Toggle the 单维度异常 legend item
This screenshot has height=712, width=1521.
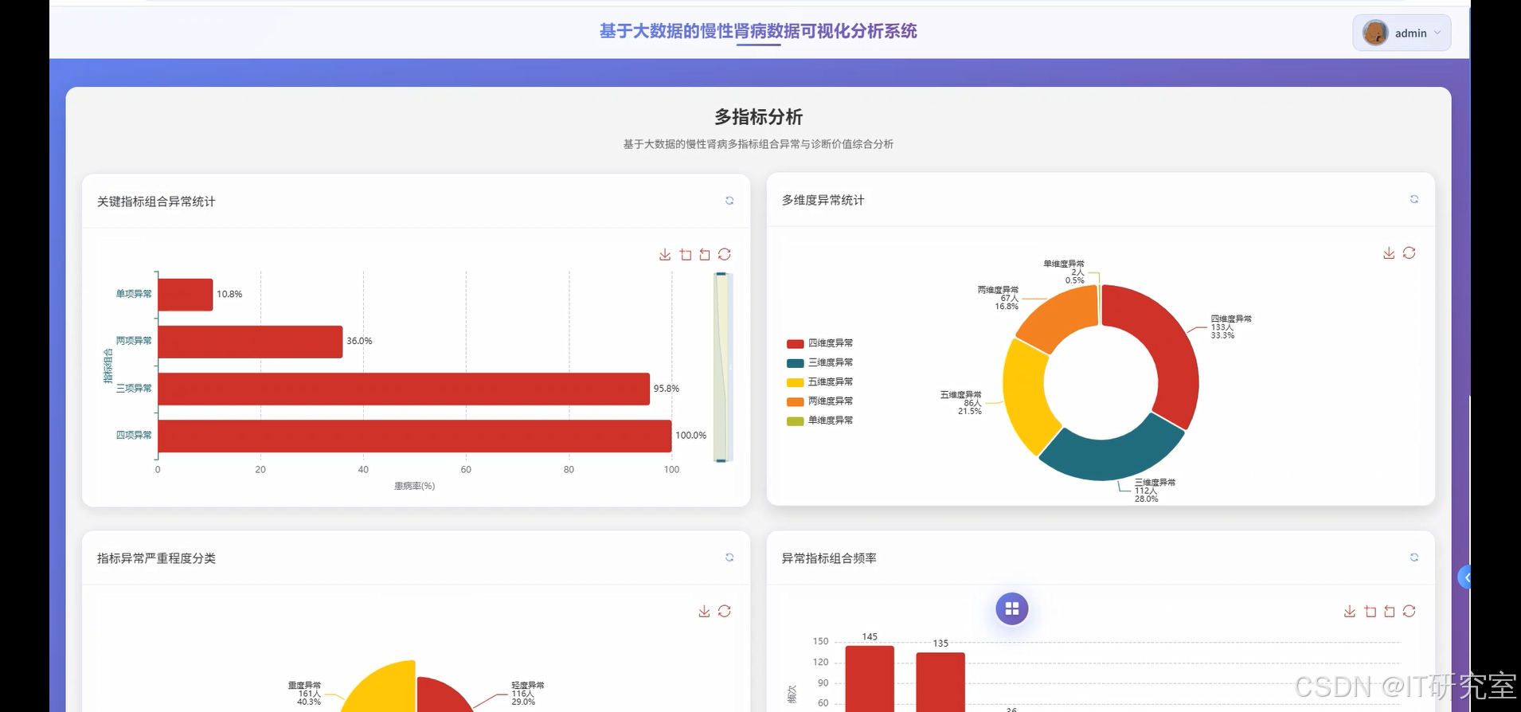819,421
